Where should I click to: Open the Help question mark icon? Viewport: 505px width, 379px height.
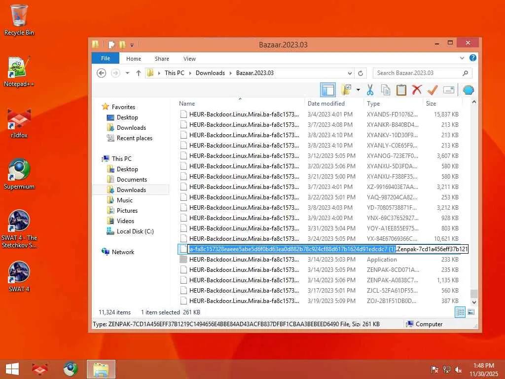473,58
